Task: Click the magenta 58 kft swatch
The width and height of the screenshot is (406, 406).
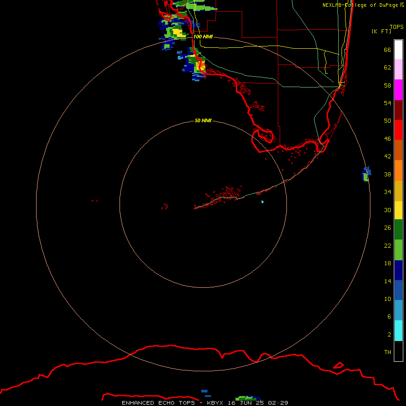Action: (x=398, y=90)
